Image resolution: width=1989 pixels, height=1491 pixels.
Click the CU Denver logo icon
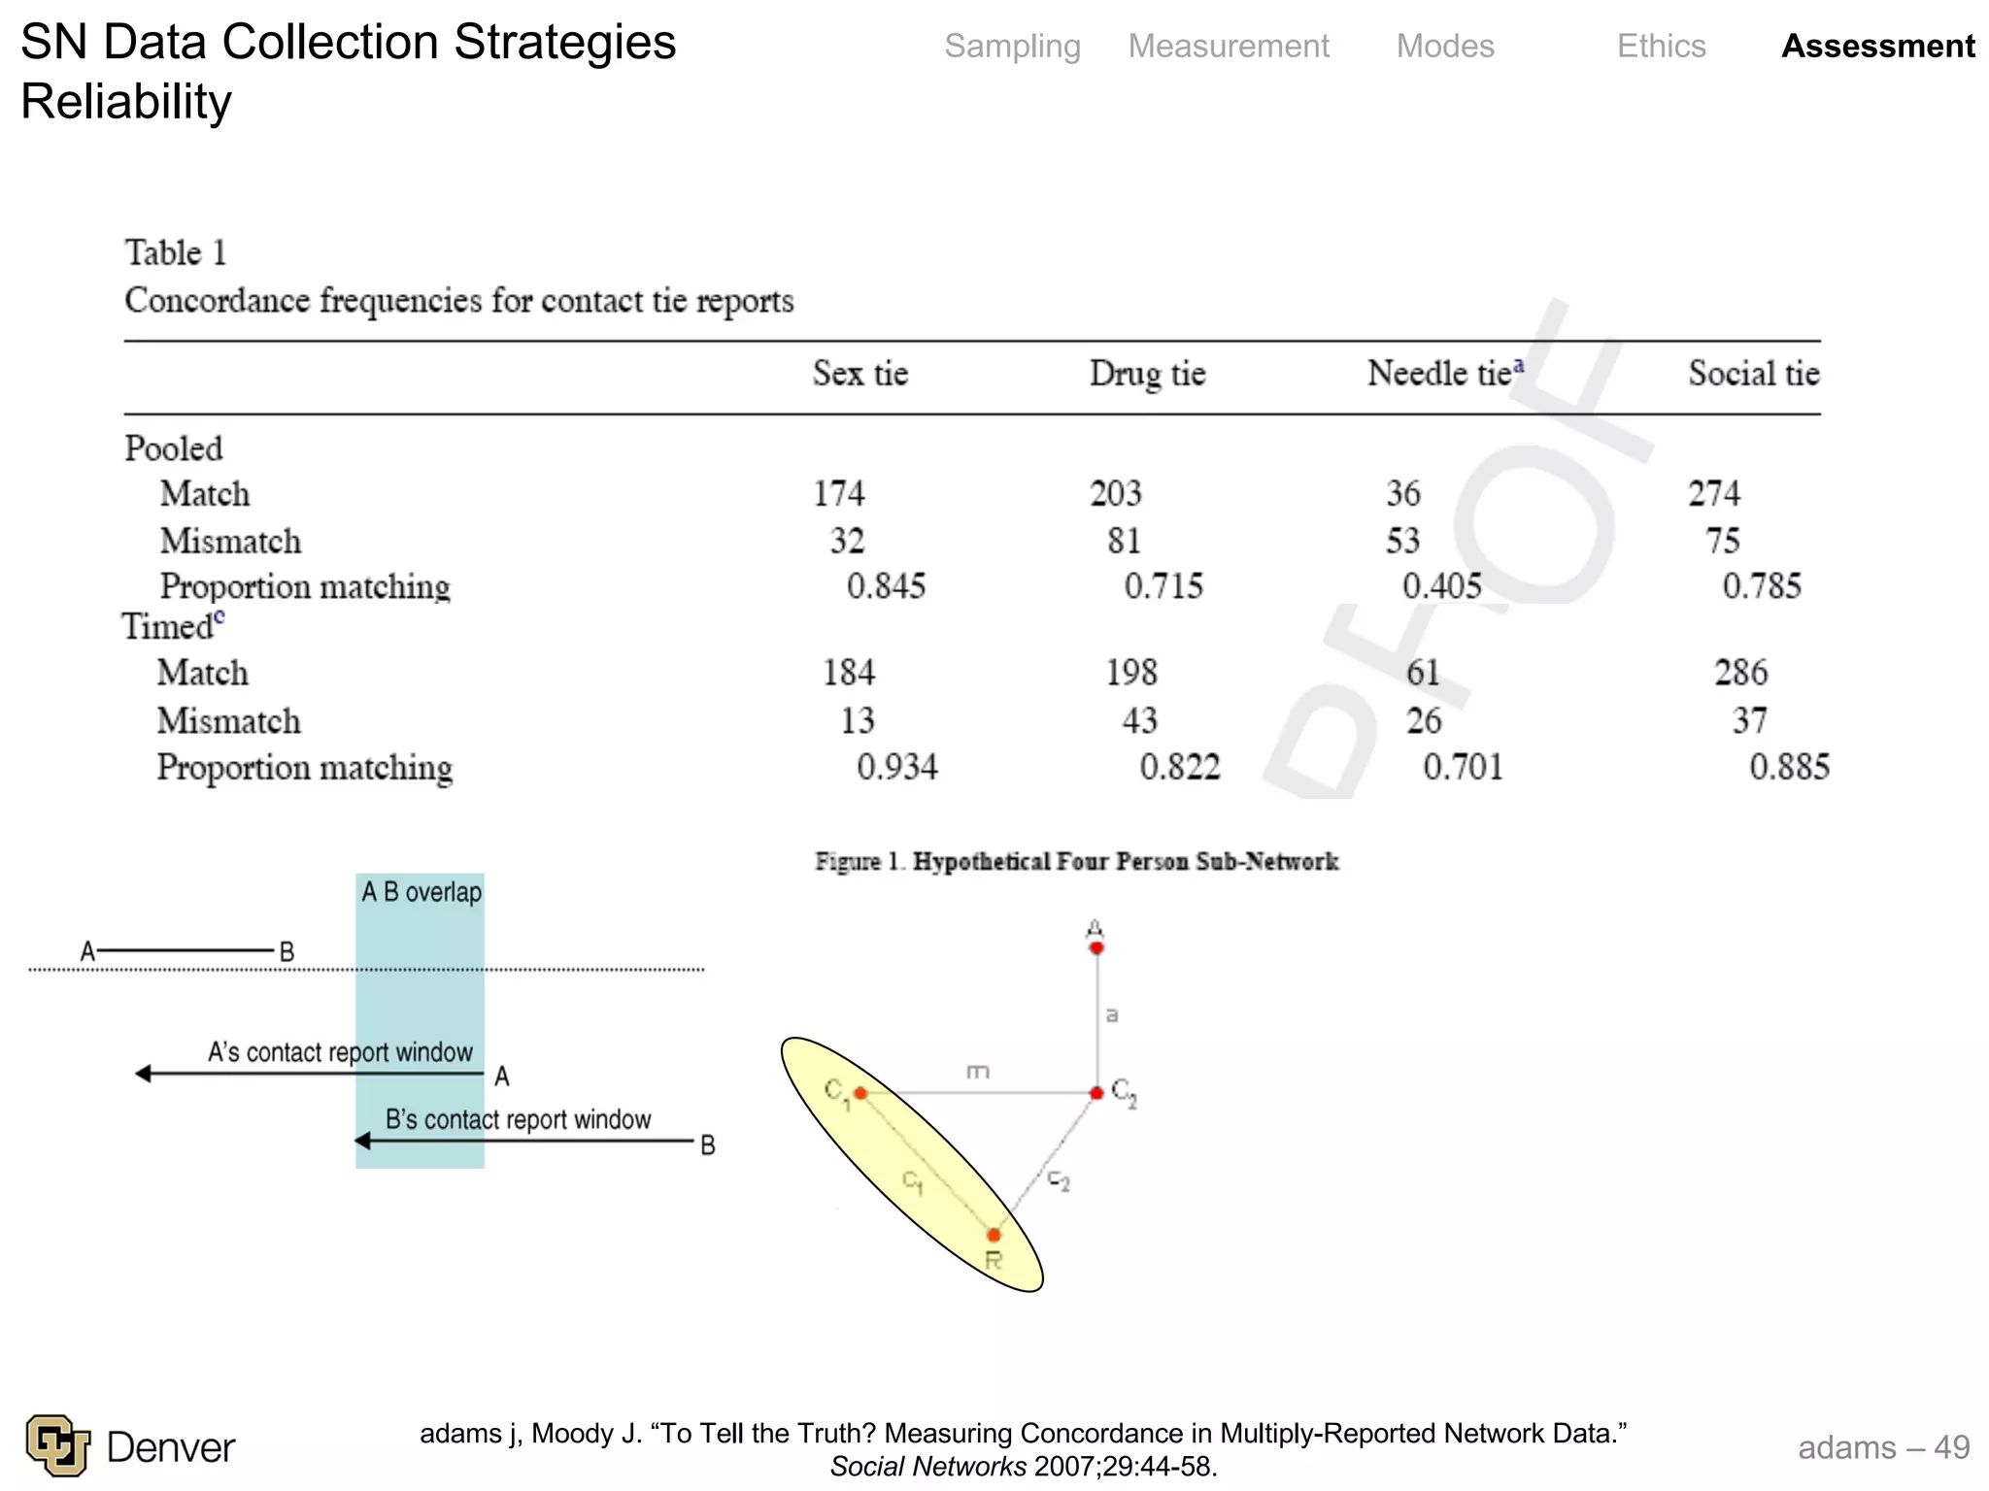click(x=57, y=1444)
